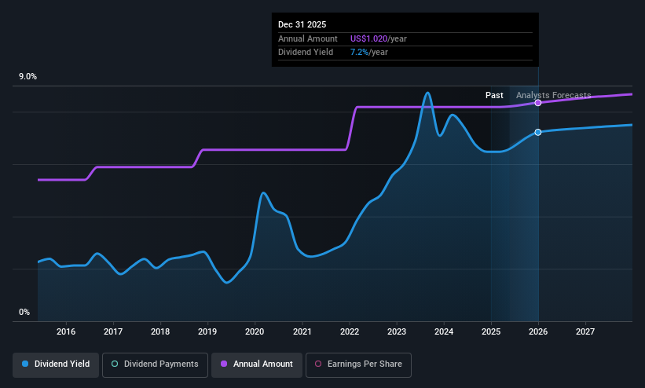The width and height of the screenshot is (645, 388).
Task: Click the 2020 x-axis year label
Action: tap(255, 331)
